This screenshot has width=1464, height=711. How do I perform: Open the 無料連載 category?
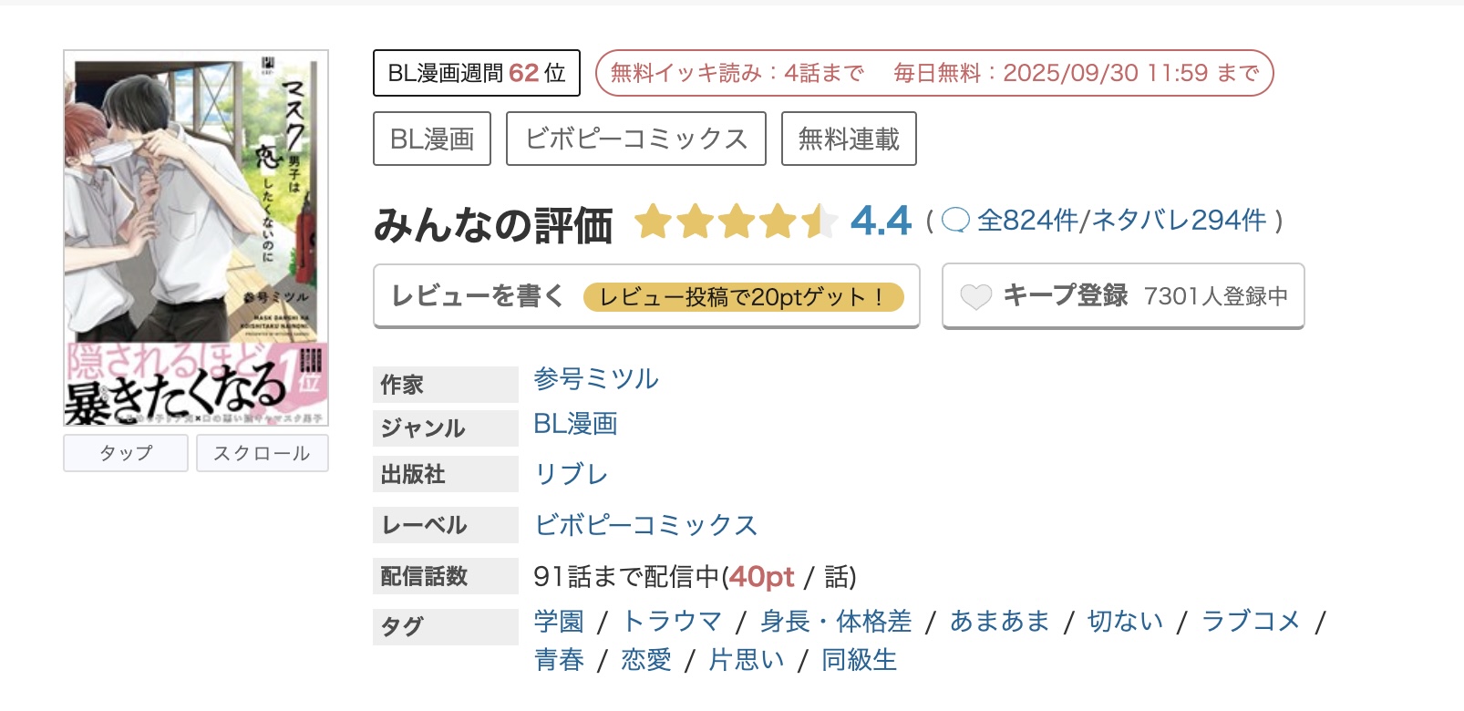click(849, 138)
